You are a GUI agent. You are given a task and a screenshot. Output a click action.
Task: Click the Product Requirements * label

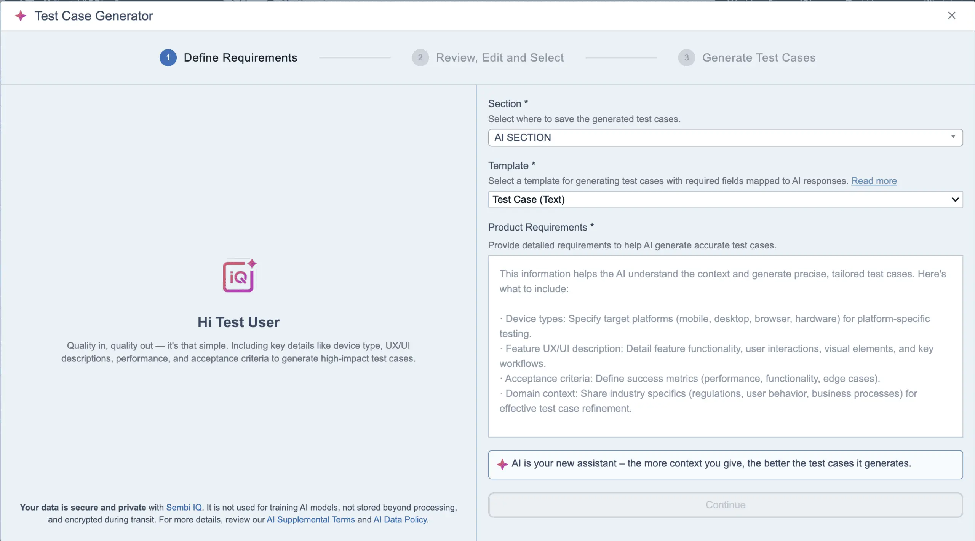coord(541,227)
